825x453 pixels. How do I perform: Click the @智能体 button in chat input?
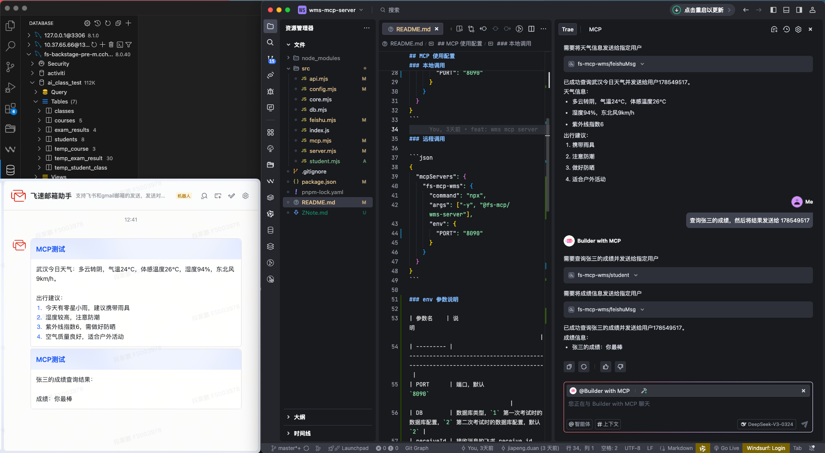point(580,424)
